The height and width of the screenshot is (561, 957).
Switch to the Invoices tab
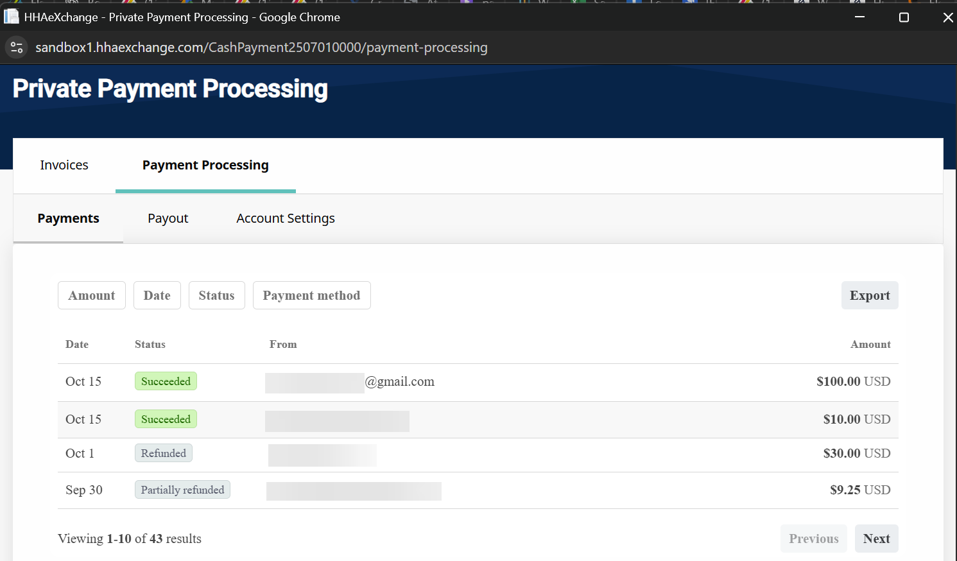click(64, 165)
